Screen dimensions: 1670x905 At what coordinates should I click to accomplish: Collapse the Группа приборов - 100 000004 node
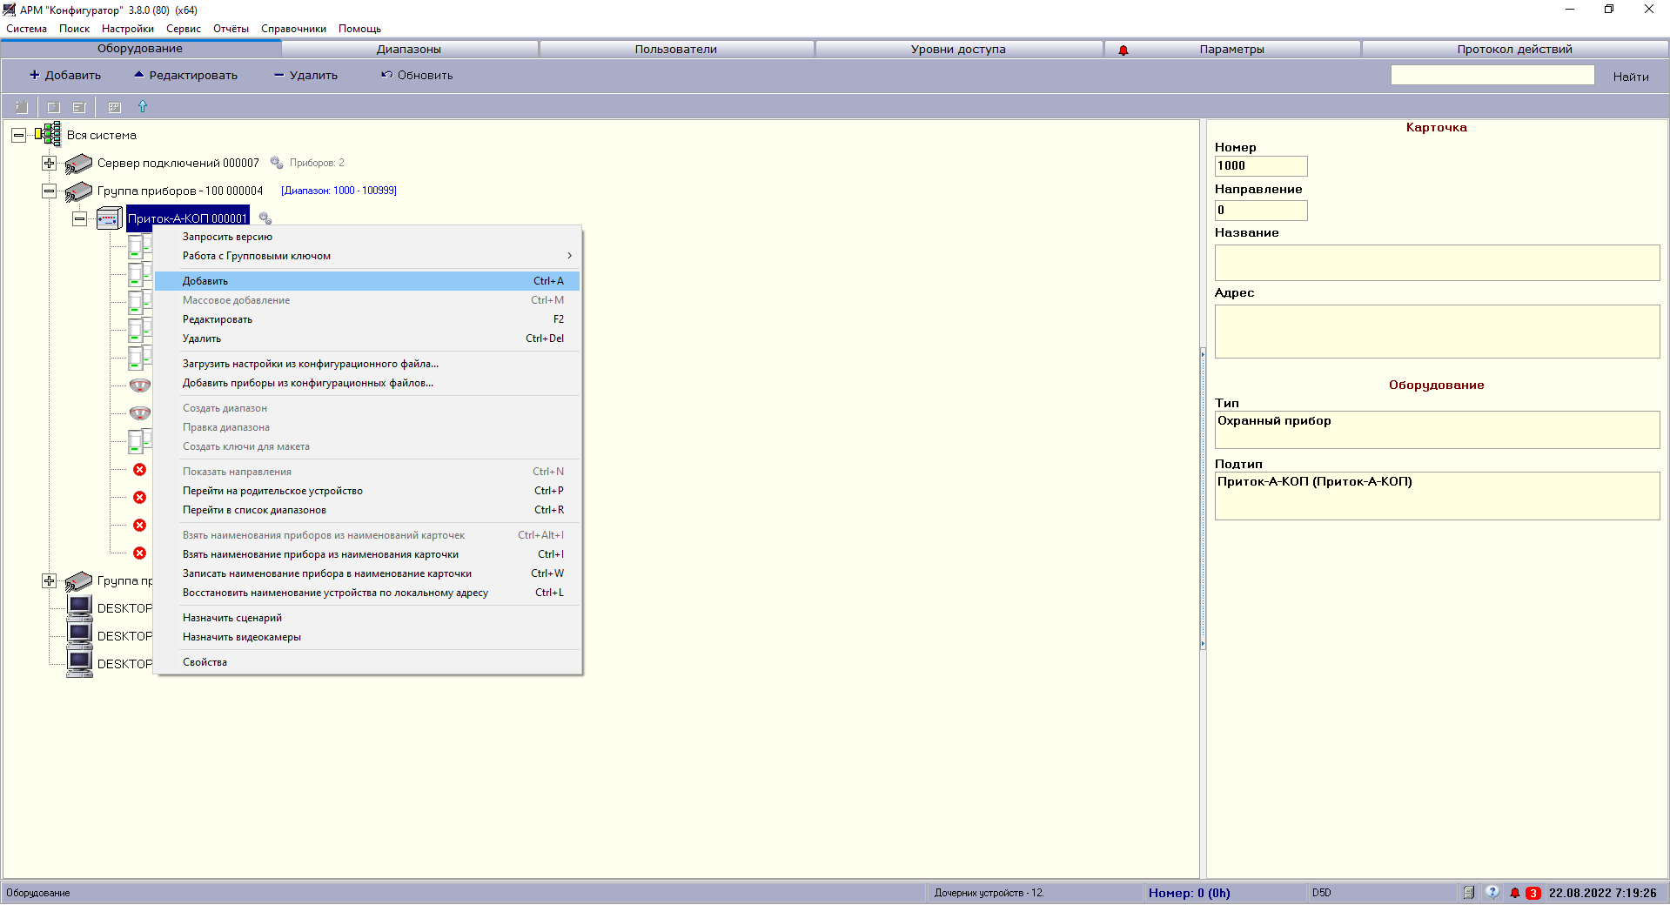click(x=49, y=191)
